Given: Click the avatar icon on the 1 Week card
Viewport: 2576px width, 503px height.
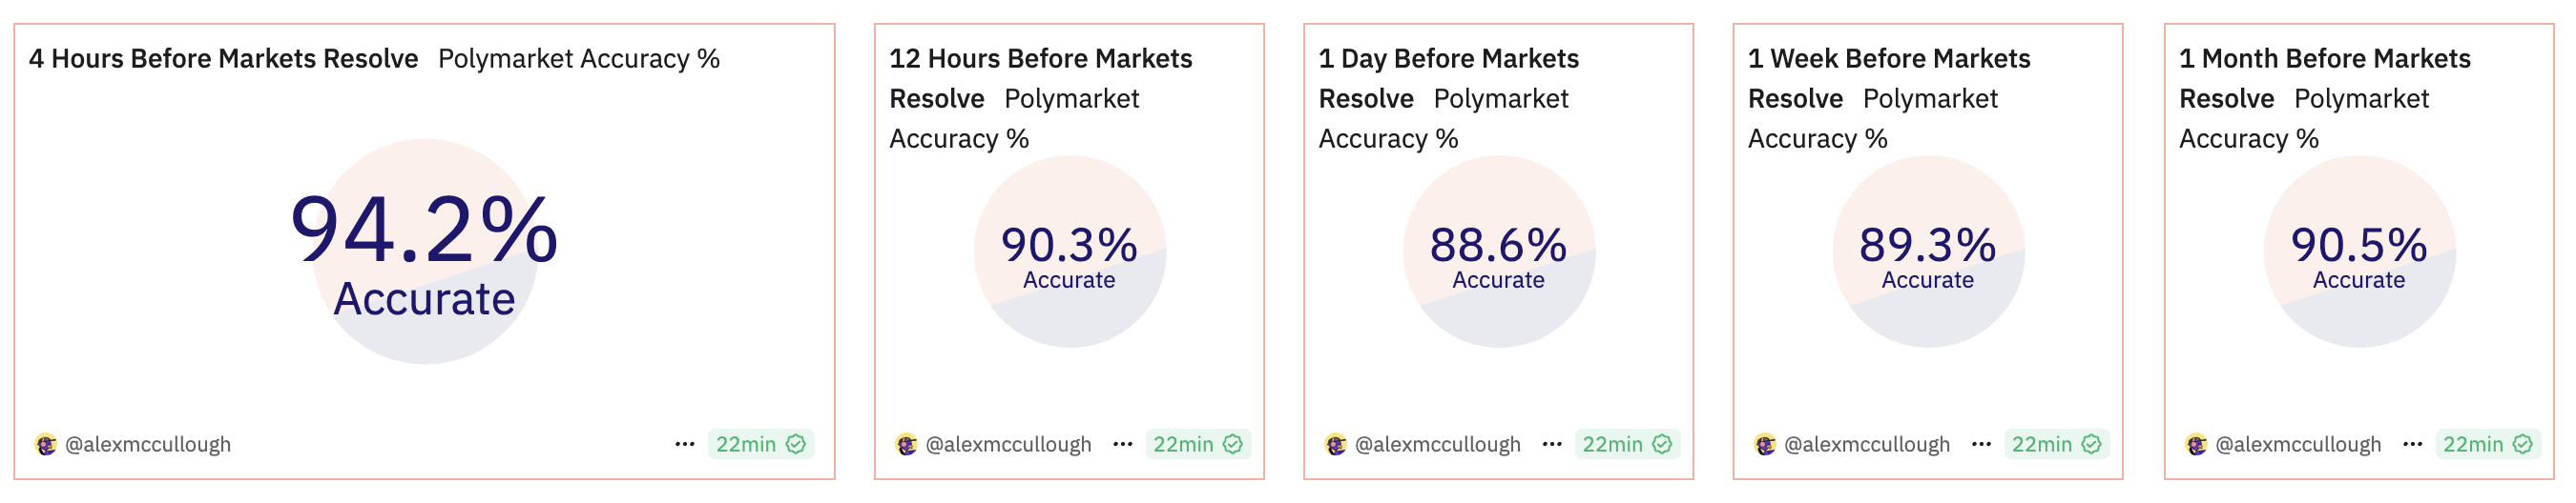Looking at the screenshot, I should (1766, 444).
